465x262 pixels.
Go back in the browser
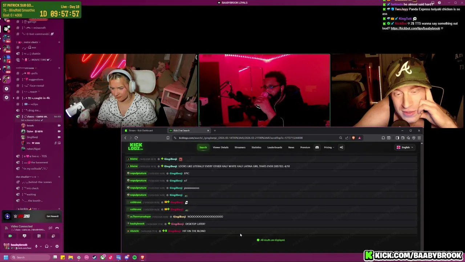(x=125, y=138)
